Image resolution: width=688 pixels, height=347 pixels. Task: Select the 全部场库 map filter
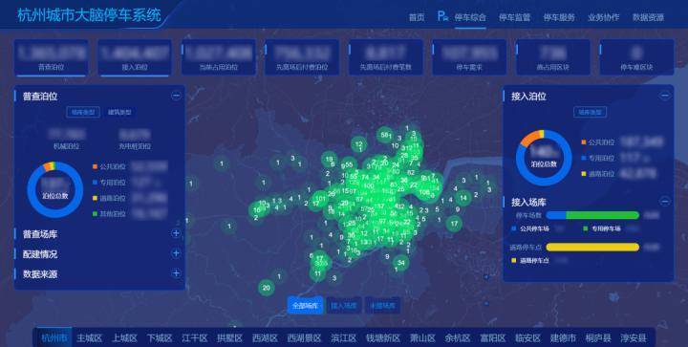tap(305, 305)
